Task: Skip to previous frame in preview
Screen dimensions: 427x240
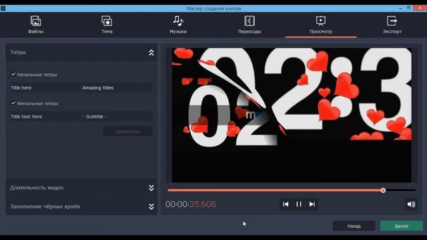Action: (x=286, y=204)
